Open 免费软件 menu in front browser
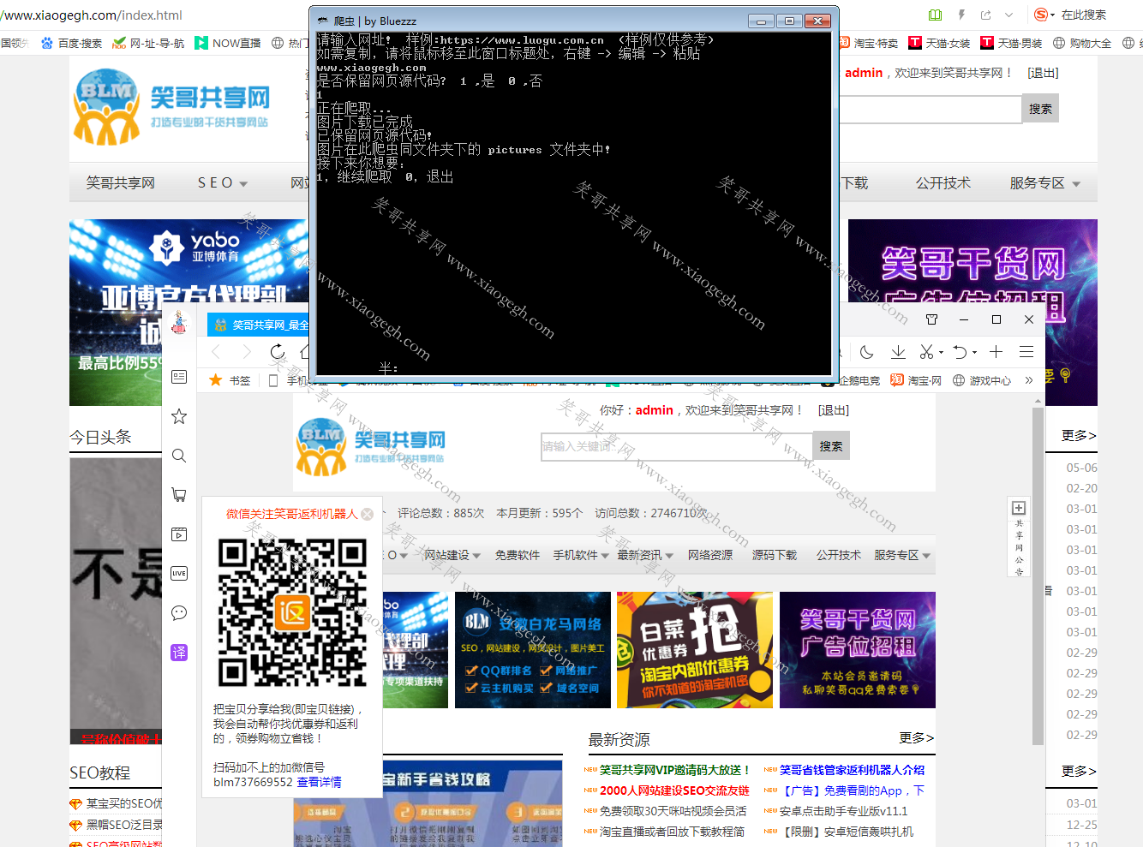The height and width of the screenshot is (847, 1143). (x=517, y=555)
